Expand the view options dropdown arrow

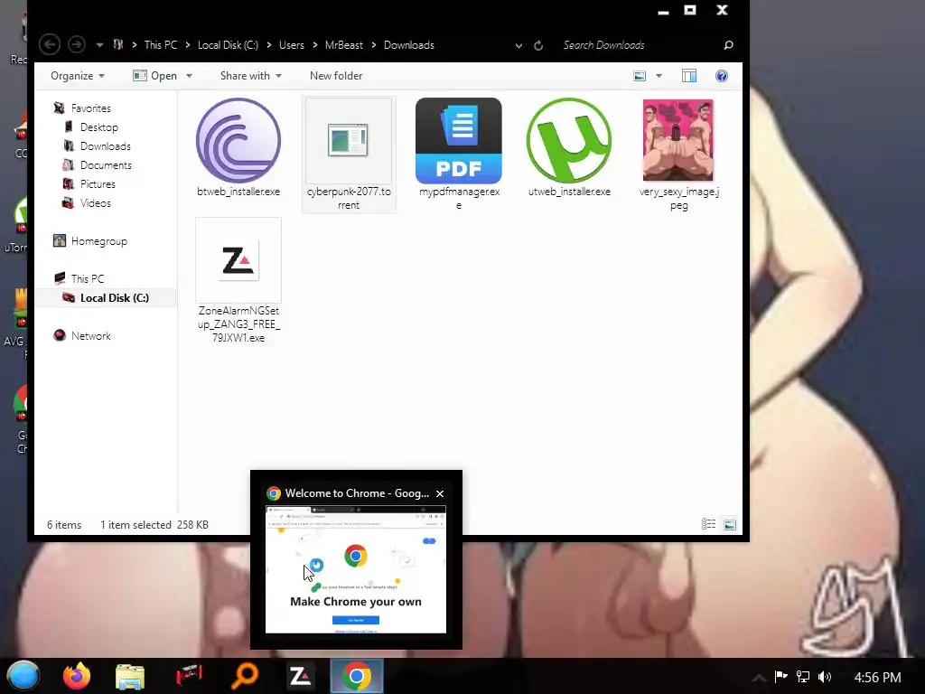659,76
